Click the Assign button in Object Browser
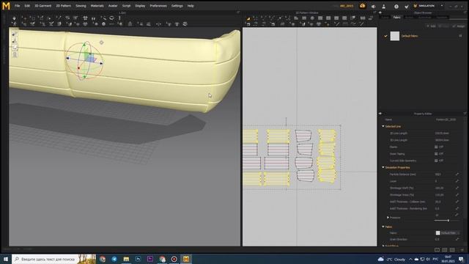Image resolution: width=469 pixels, height=264 pixels. tap(459, 26)
